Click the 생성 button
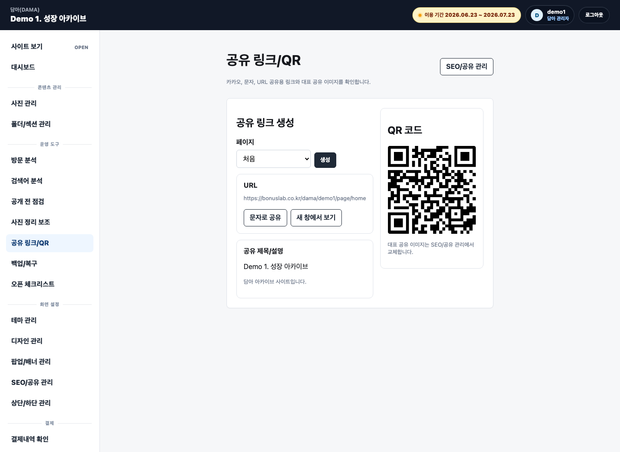This screenshot has height=452, width=620. [x=325, y=160]
